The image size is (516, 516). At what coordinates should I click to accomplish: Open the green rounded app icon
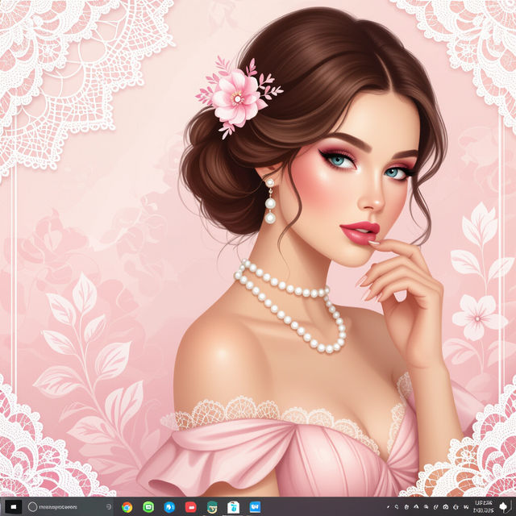coord(148,507)
